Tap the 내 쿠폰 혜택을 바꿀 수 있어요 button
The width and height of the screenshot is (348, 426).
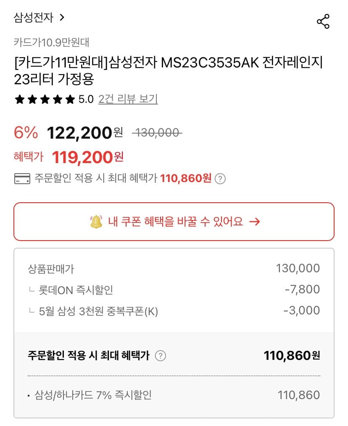(174, 222)
